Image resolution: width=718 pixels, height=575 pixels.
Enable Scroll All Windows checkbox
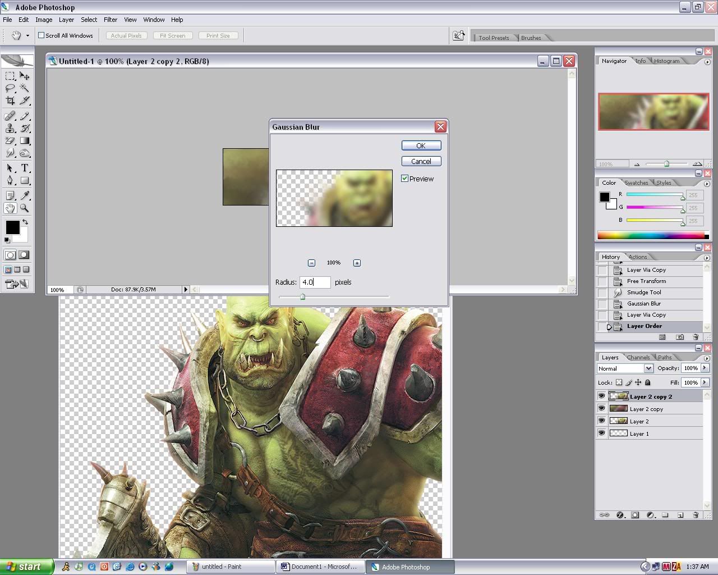pyautogui.click(x=41, y=35)
